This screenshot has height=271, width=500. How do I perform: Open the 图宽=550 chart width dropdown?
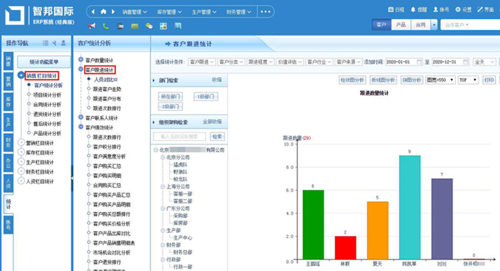pos(439,80)
